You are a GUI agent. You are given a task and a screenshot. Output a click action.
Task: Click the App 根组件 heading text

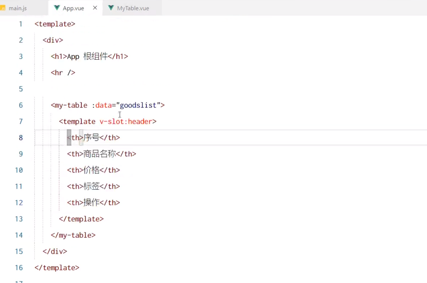pyautogui.click(x=87, y=56)
